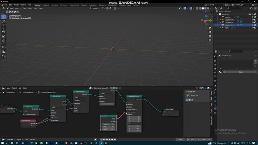Switch to the Modeling workspace tab
Screen dimensions: 258x145
click(x=46, y=5)
